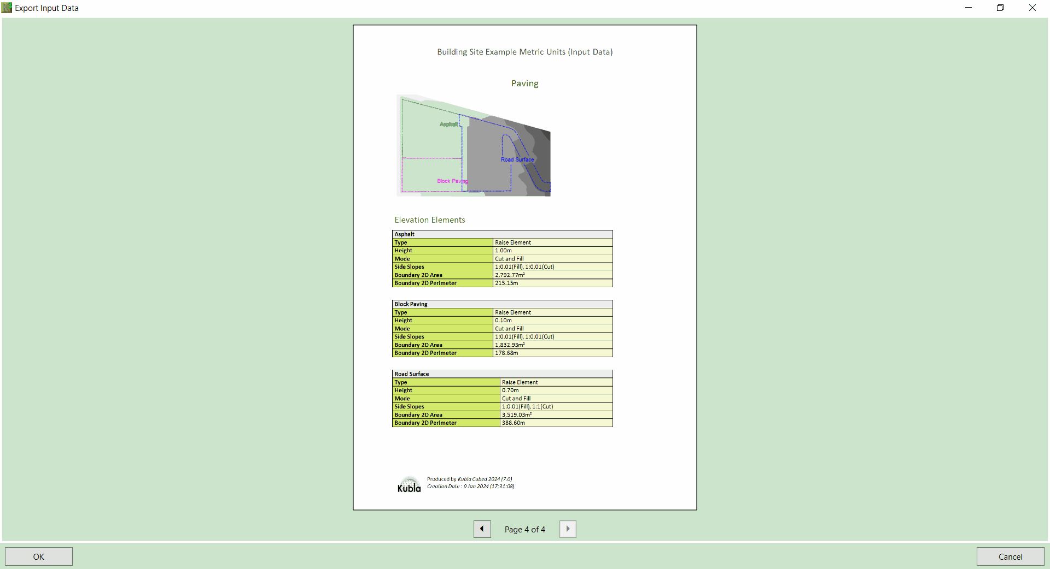Minimize the Export Input Data window
This screenshot has height=569, width=1050.
click(968, 8)
